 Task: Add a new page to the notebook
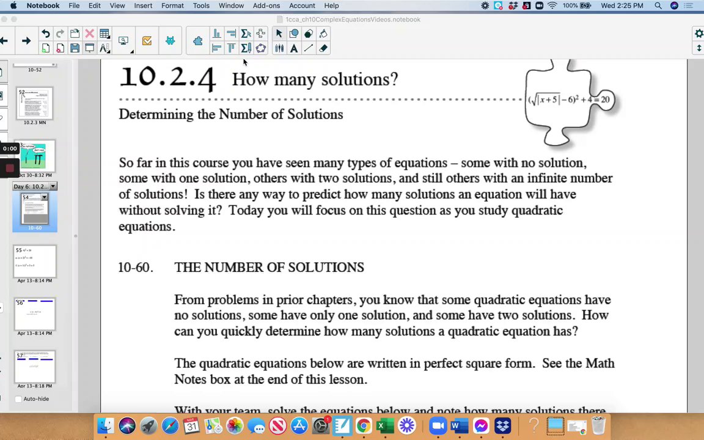[45, 48]
